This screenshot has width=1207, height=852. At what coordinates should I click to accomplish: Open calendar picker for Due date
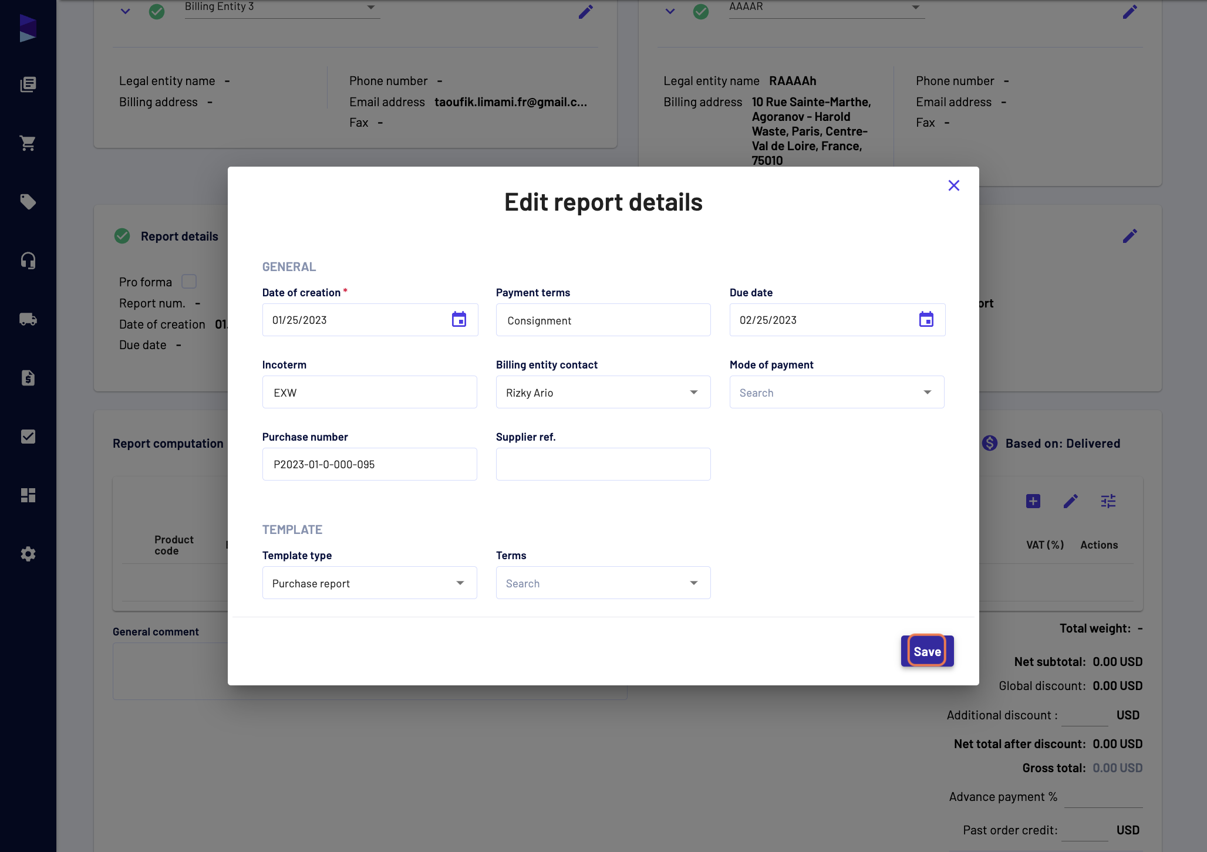point(926,320)
